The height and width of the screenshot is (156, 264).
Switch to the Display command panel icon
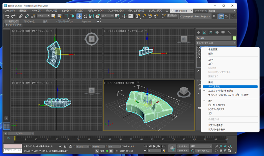[223, 32]
